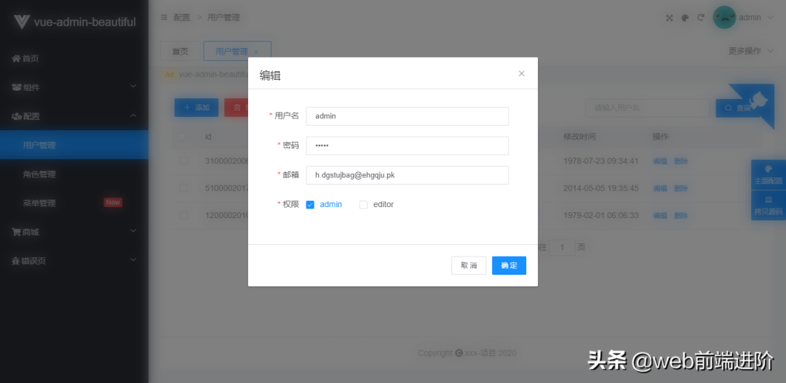Click the 用户名 input field containing admin
Screen dimensions: 786x383
pyautogui.click(x=407, y=116)
